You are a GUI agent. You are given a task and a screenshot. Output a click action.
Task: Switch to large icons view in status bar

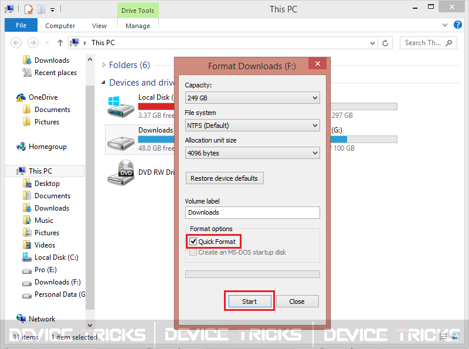coord(456,337)
